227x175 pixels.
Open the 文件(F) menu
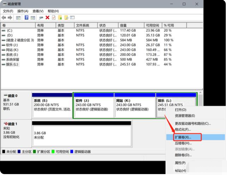[8, 11]
